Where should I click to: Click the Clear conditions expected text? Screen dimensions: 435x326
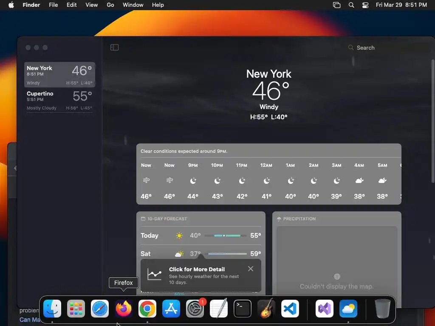pos(184,151)
